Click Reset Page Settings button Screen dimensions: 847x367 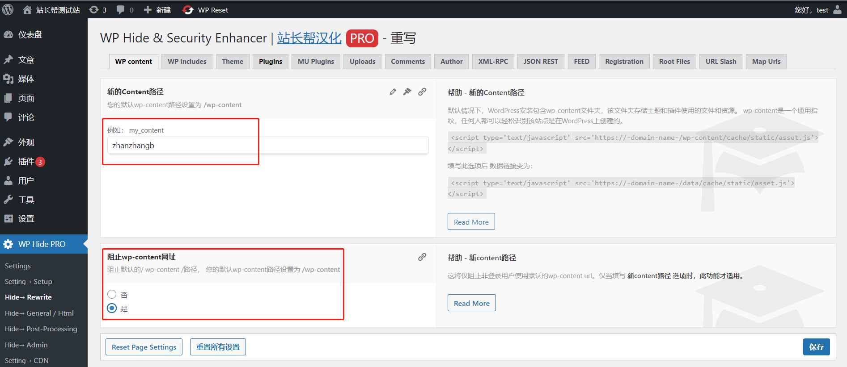pyautogui.click(x=144, y=347)
